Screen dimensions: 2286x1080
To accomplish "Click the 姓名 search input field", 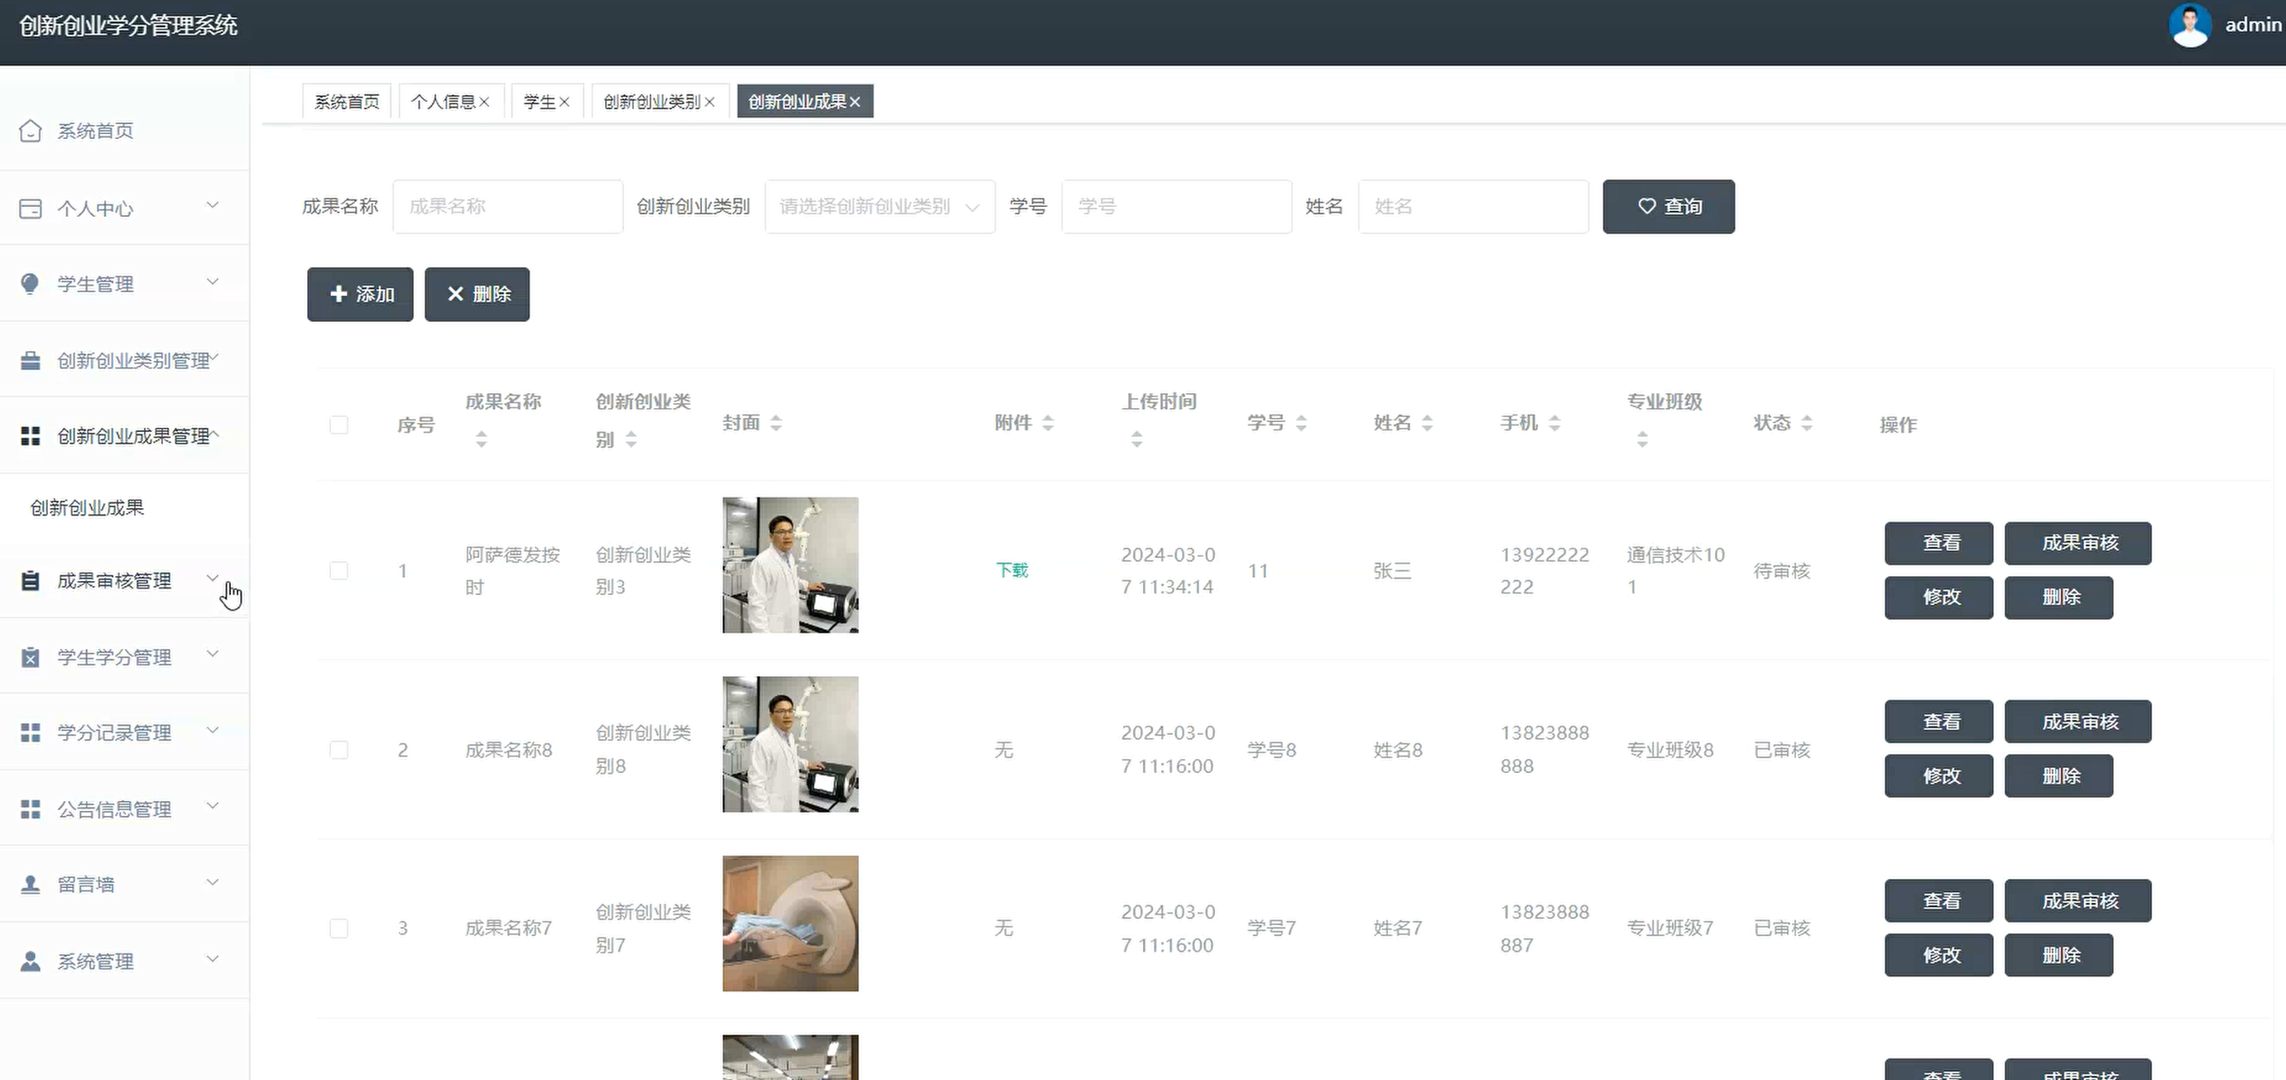I will (1473, 207).
